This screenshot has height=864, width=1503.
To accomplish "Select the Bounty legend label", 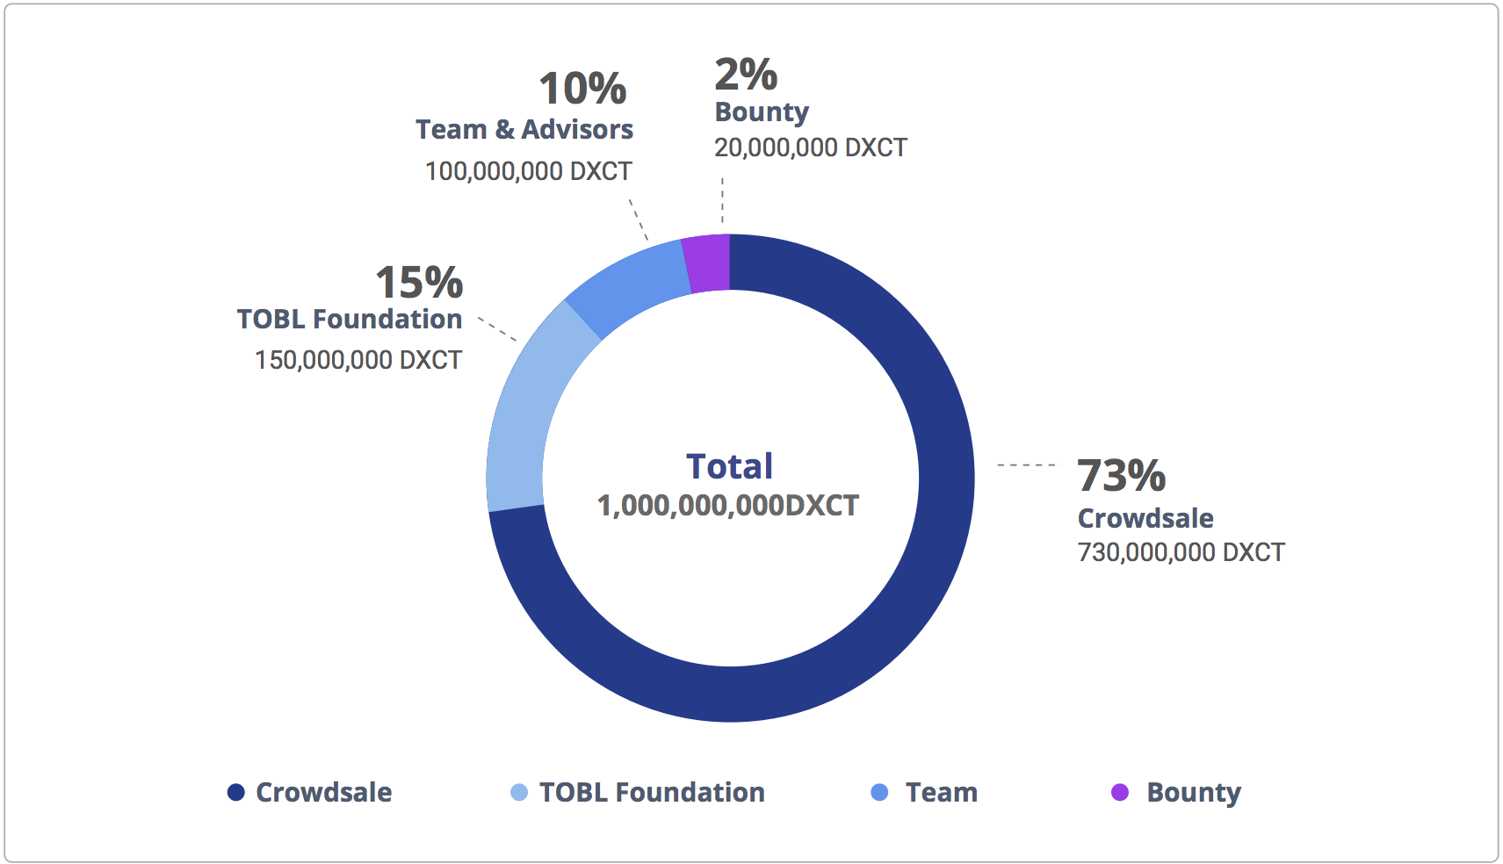I will click(x=1194, y=793).
